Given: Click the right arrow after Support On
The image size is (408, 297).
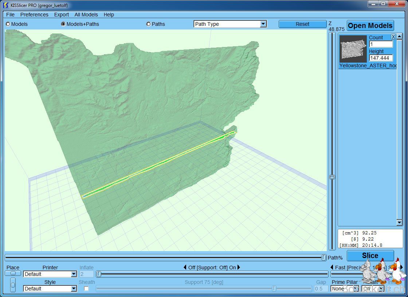Looking at the screenshot, I should pyautogui.click(x=239, y=268).
